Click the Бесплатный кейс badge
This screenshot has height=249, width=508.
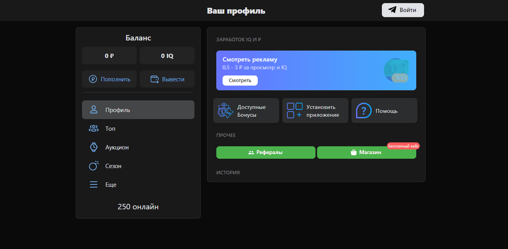(404, 146)
